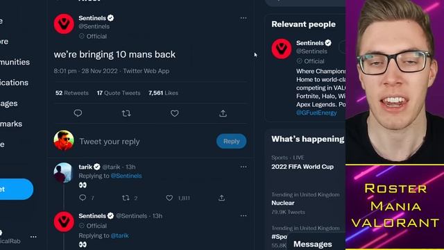Open the @GFuelEnergy mention link
The image size is (444, 250).
pos(316,112)
